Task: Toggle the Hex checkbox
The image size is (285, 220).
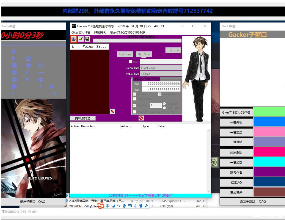Action: pyautogui.click(x=130, y=62)
